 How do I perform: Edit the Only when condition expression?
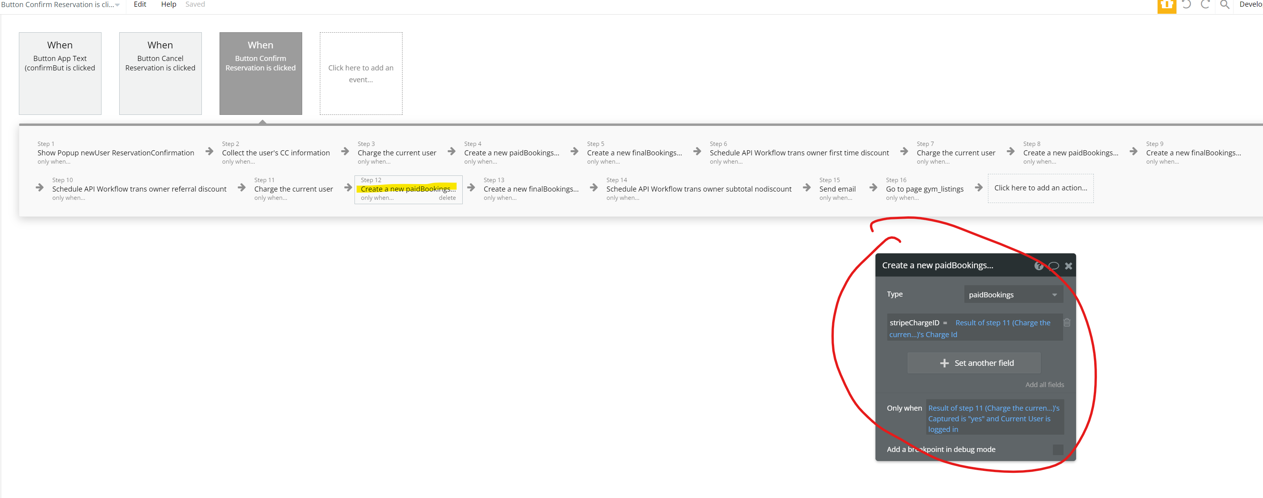[x=994, y=418]
